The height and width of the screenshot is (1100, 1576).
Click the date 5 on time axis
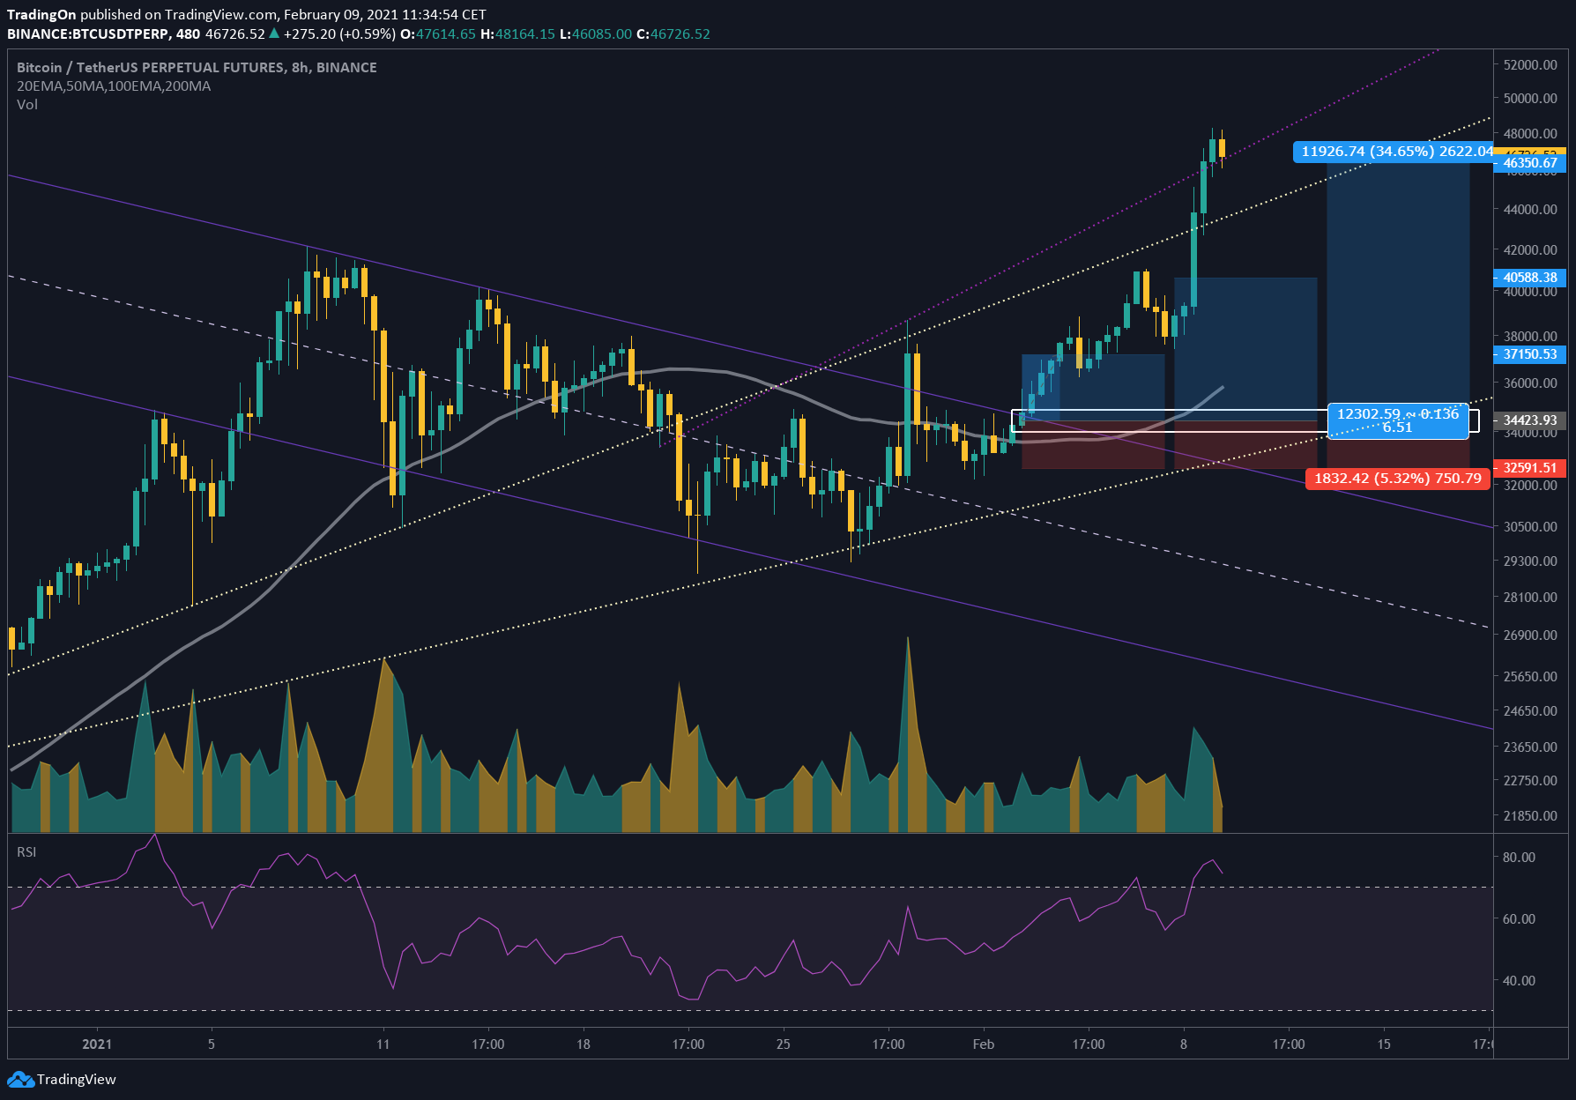pos(212,1044)
